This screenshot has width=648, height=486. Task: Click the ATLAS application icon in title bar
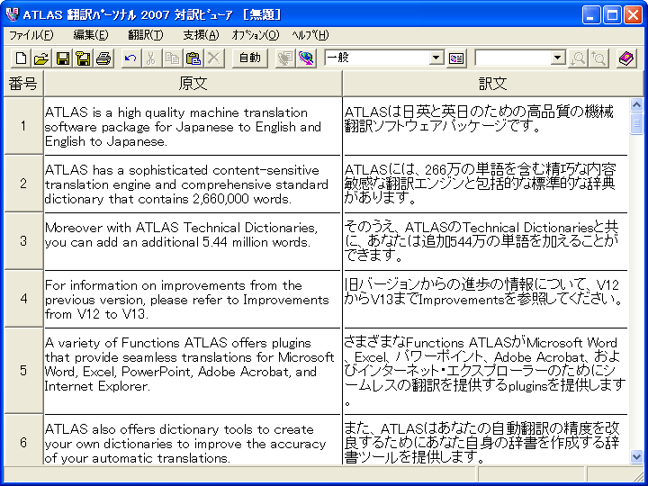[13, 15]
